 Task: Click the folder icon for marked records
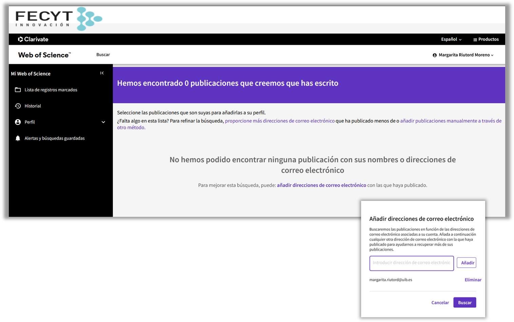tap(18, 90)
